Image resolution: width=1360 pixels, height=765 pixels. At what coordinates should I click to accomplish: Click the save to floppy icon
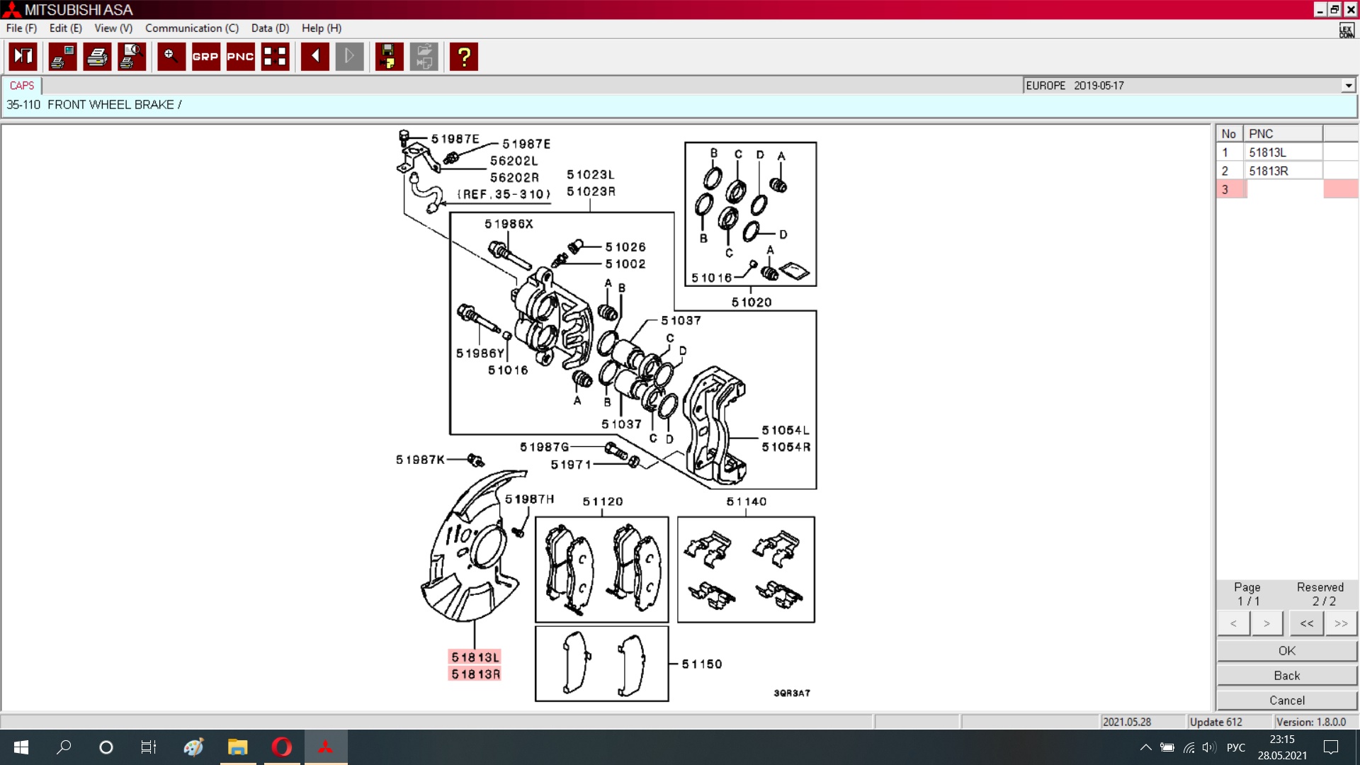pos(389,57)
